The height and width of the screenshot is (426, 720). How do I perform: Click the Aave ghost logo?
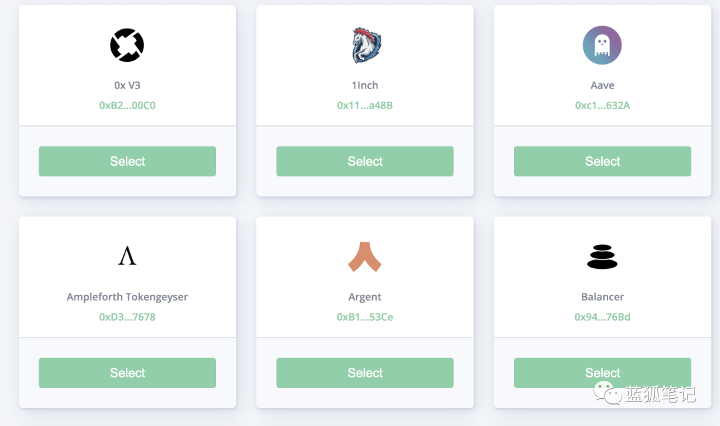click(602, 45)
